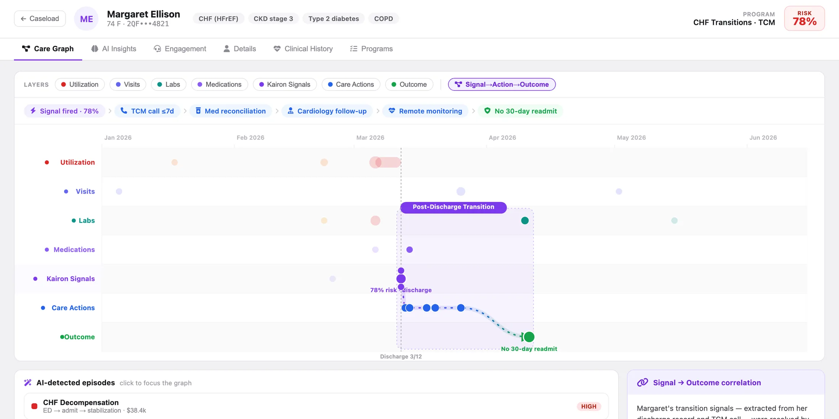The width and height of the screenshot is (839, 419).
Task: Click the ME patient avatar
Action: tap(86, 19)
